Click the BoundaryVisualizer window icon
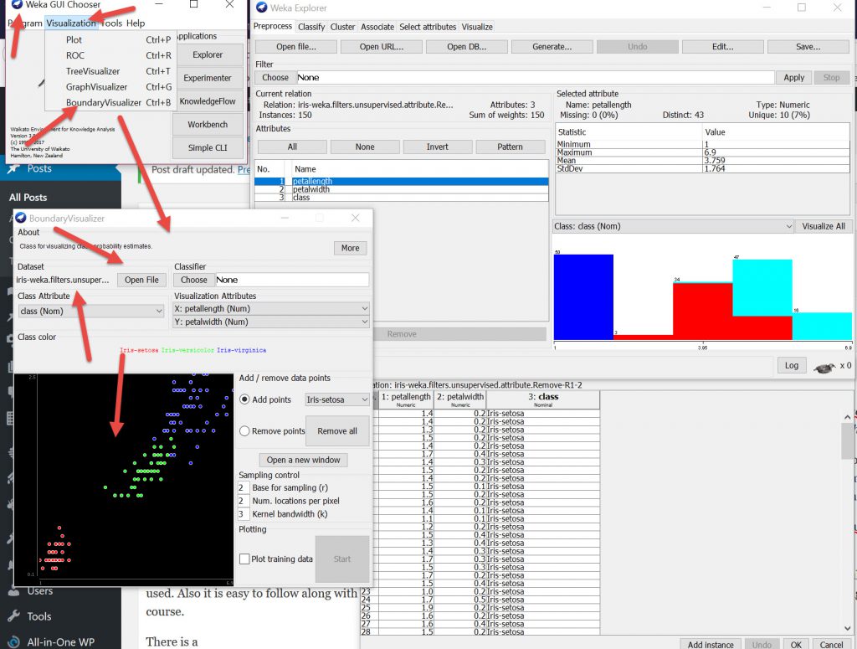Screen dimensions: 857x649 coord(20,218)
